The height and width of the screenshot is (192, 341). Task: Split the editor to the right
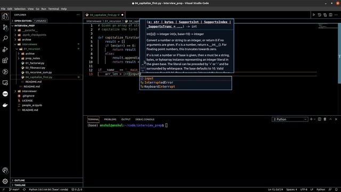tap(330, 15)
